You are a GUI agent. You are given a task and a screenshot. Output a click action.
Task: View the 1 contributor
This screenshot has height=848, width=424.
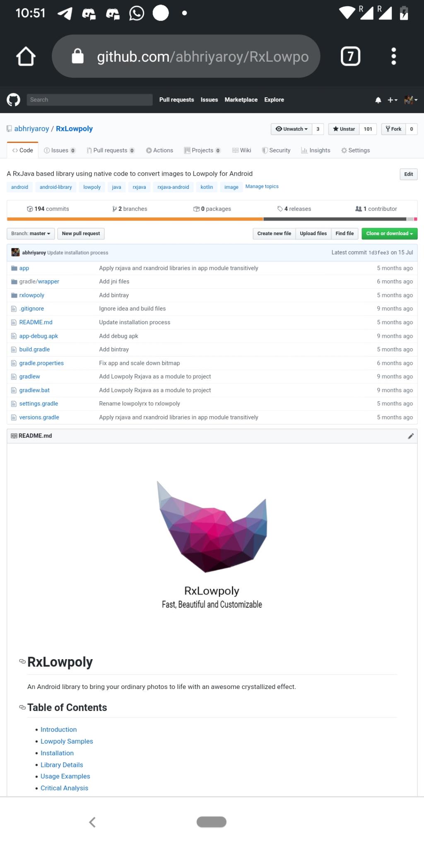(x=376, y=209)
